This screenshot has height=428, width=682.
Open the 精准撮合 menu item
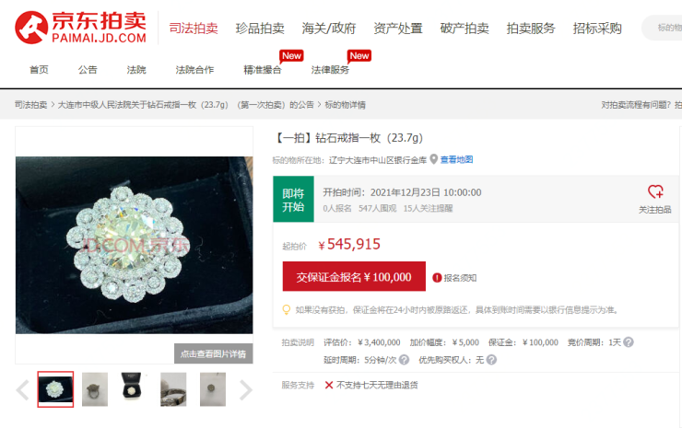tap(263, 70)
